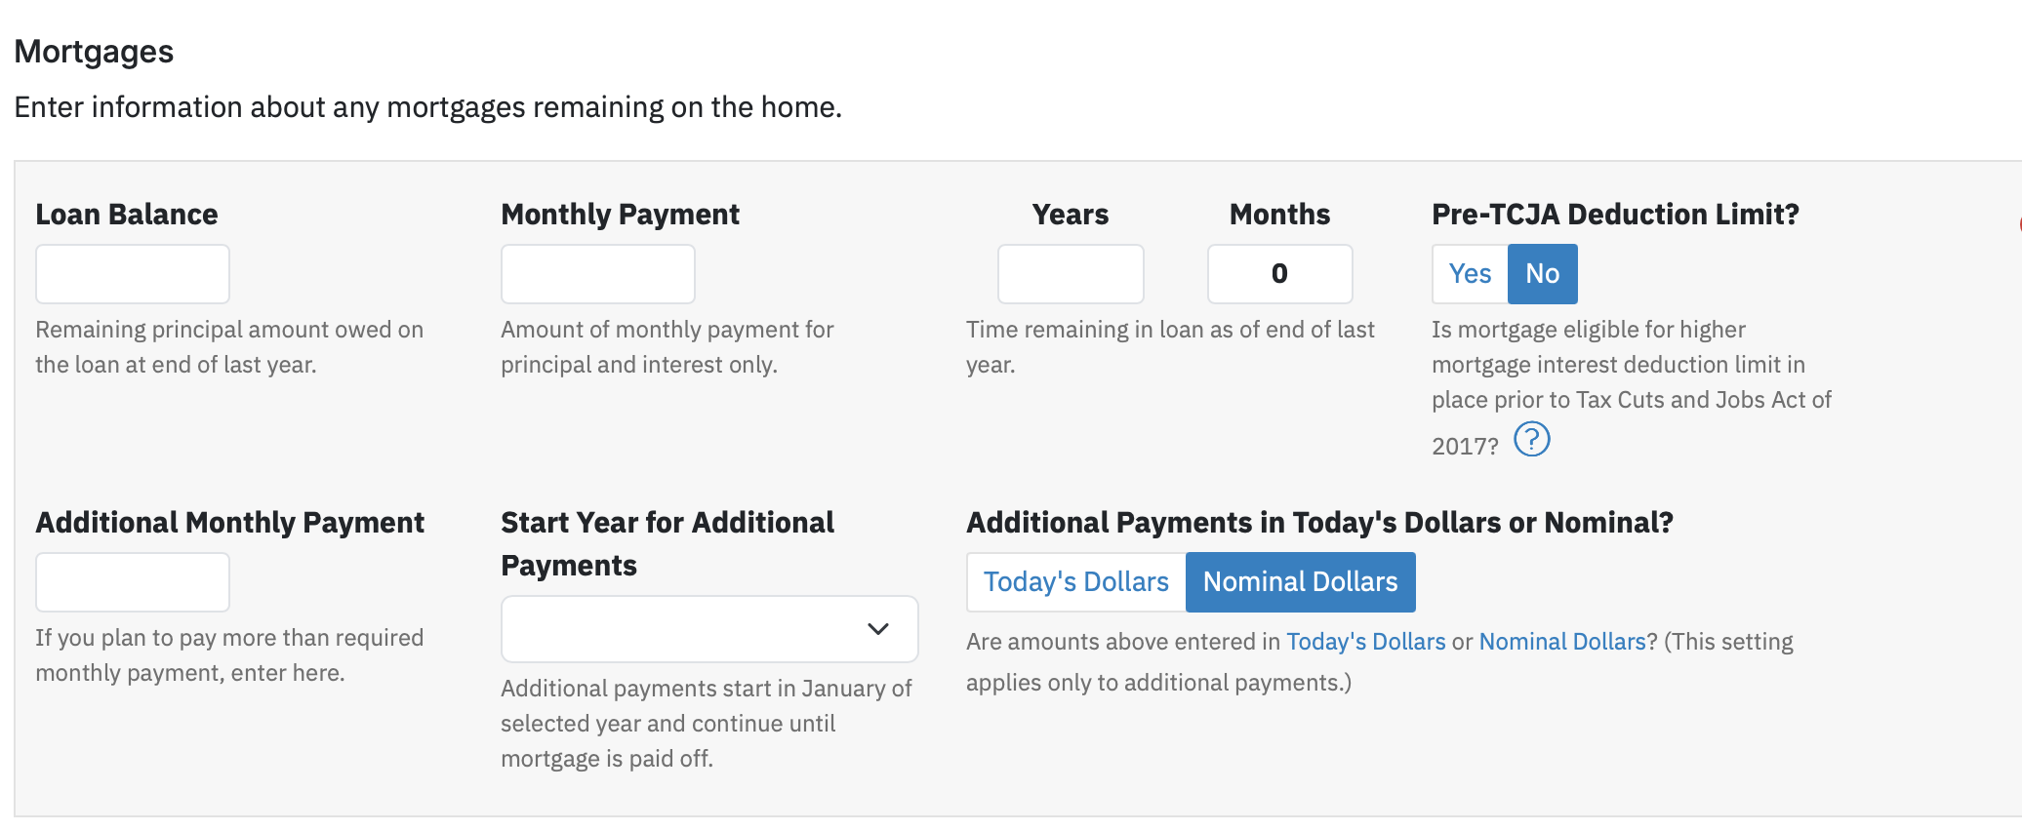Choose the Today's Dollars toggle button
This screenshot has width=2022, height=831.
coord(1076,582)
